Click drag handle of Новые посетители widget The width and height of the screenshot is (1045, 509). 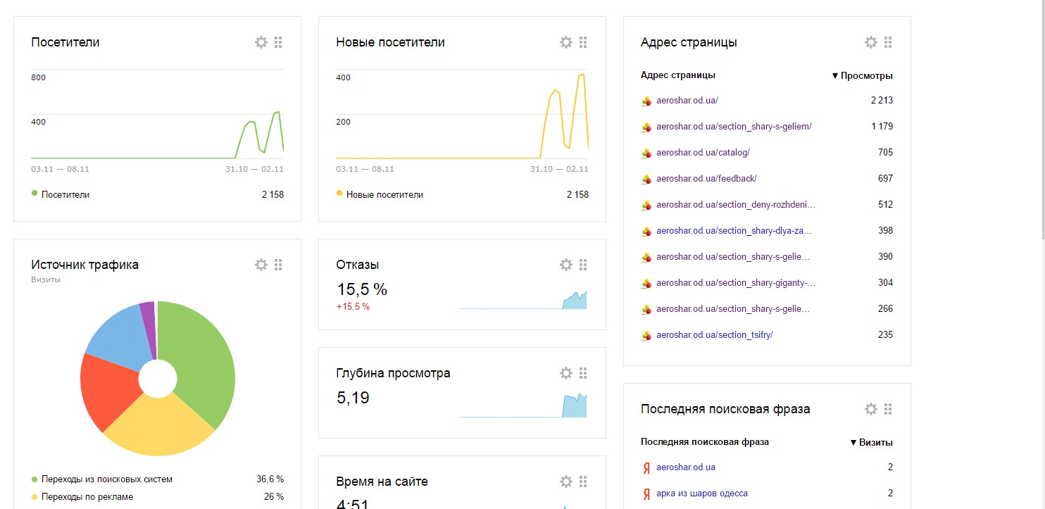tap(583, 42)
